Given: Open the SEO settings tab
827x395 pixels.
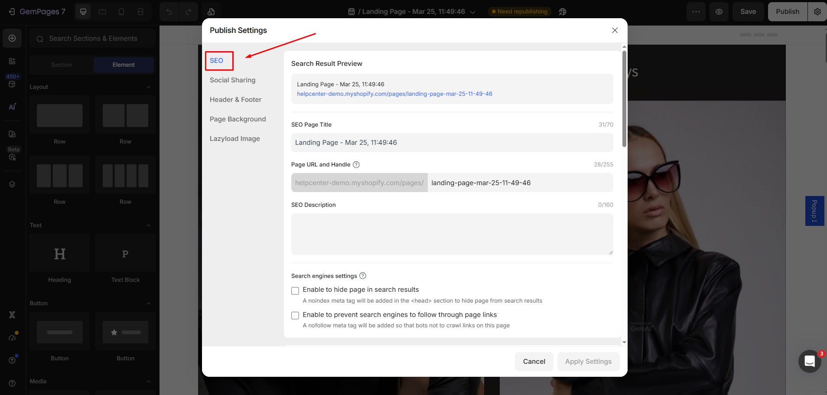Looking at the screenshot, I should pos(217,61).
